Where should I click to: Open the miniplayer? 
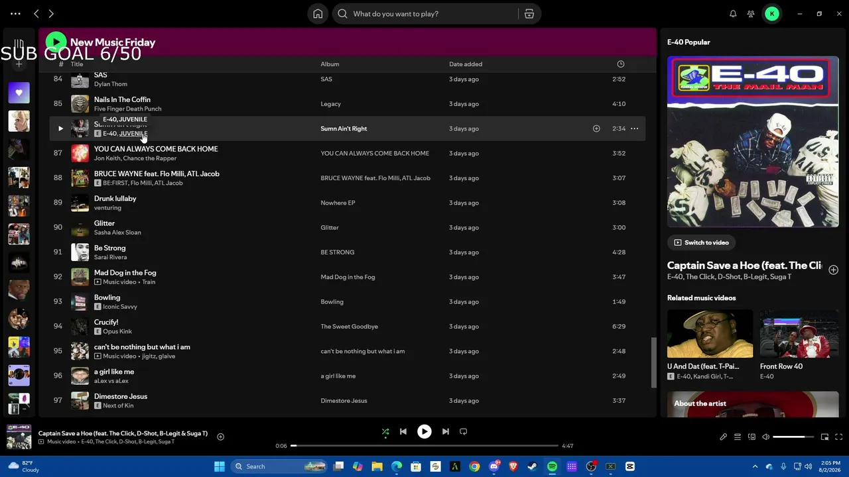824,437
